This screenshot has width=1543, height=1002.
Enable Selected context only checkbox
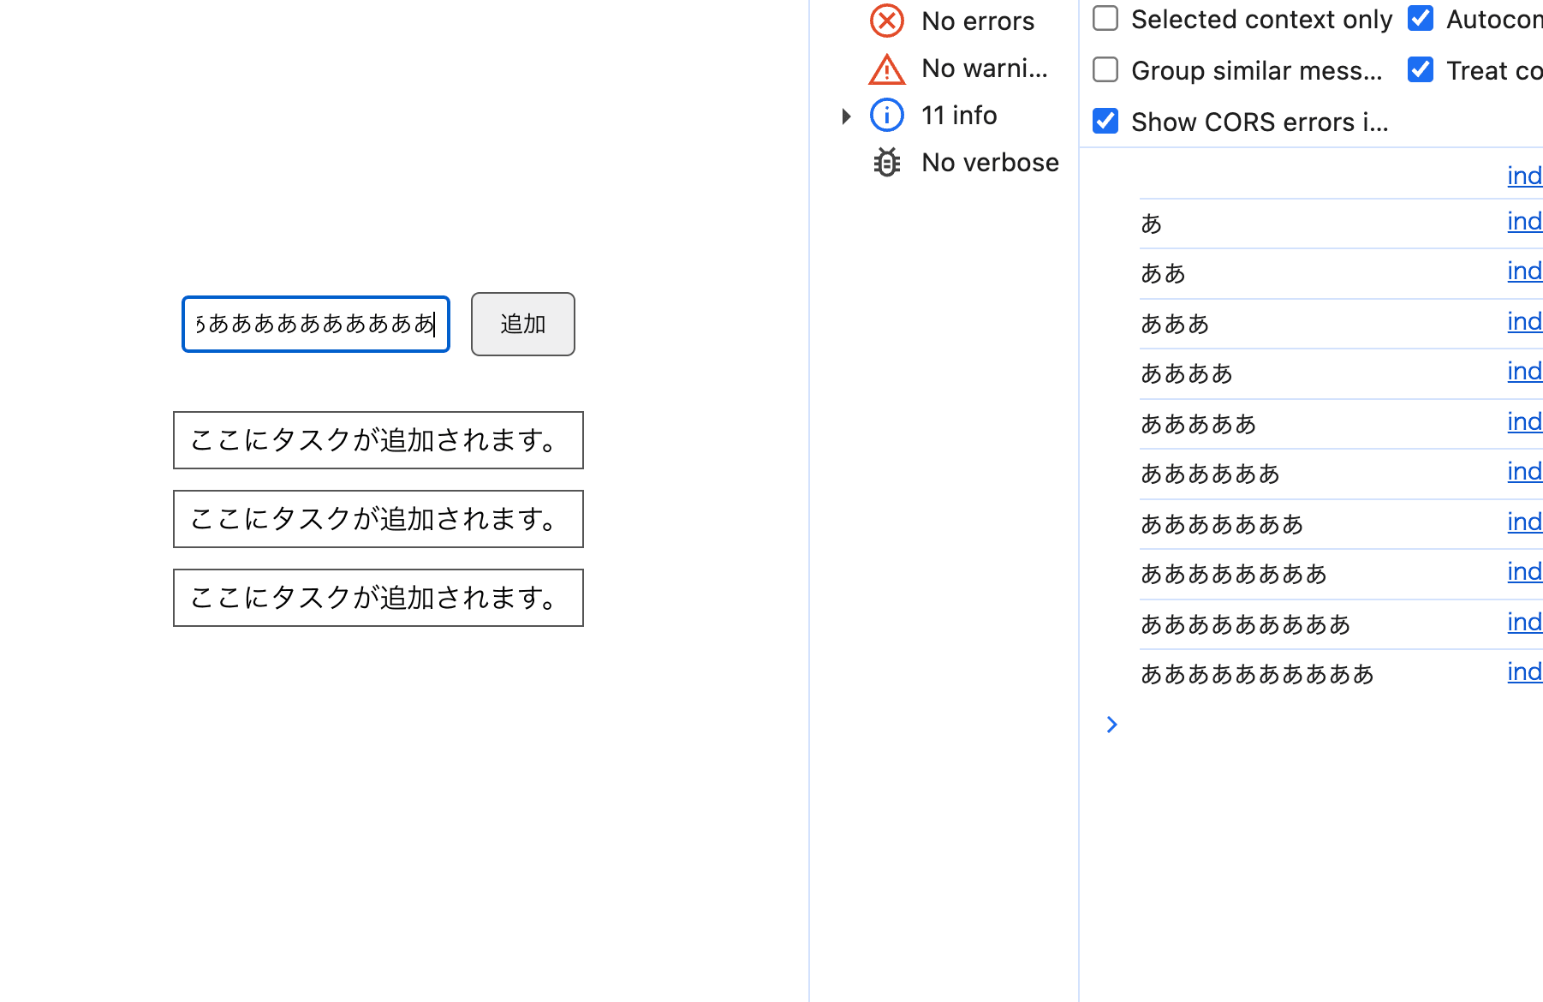pyautogui.click(x=1105, y=18)
